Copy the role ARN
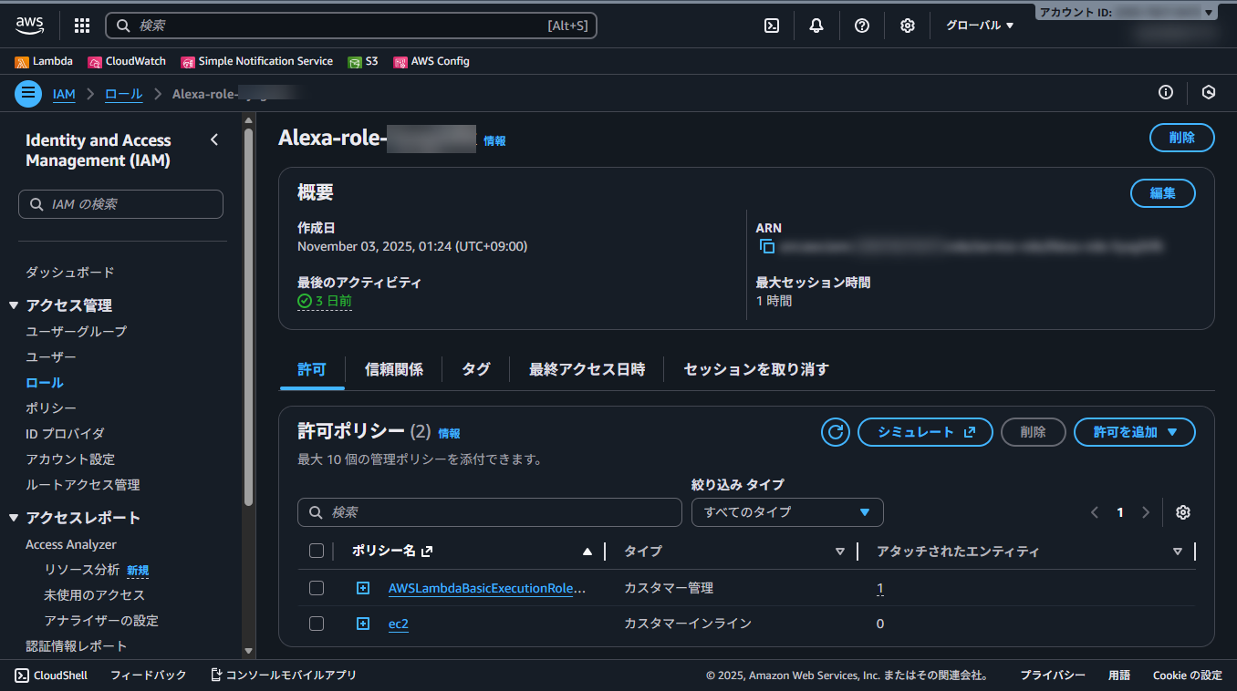This screenshot has width=1237, height=691. click(767, 246)
